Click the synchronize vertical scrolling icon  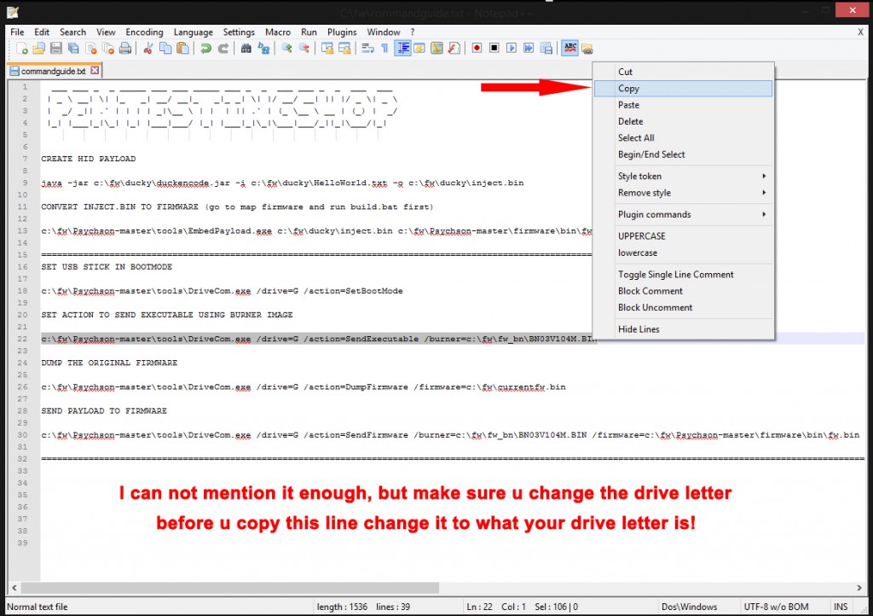(327, 49)
